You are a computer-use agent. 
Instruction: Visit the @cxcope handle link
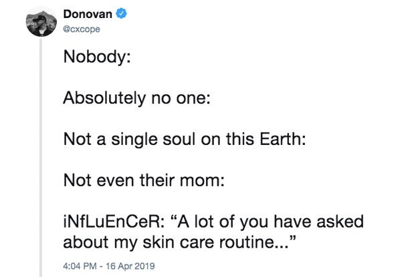[82, 29]
